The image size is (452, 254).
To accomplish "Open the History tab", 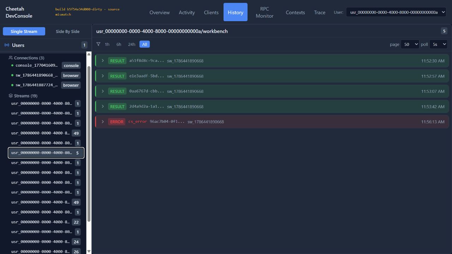I will point(236,12).
